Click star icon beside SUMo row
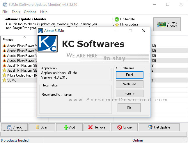This screenshot has height=143, width=188. click(4, 80)
